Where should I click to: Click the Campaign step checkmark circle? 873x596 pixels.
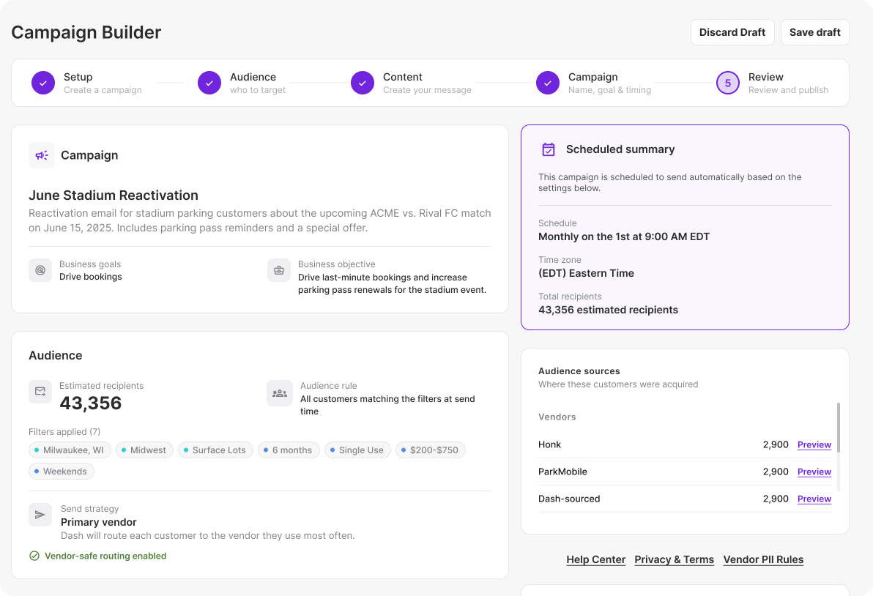pos(548,83)
